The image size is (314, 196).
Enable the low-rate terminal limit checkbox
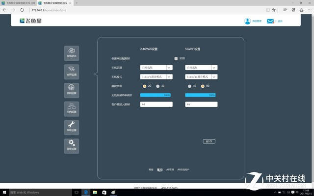176,59
